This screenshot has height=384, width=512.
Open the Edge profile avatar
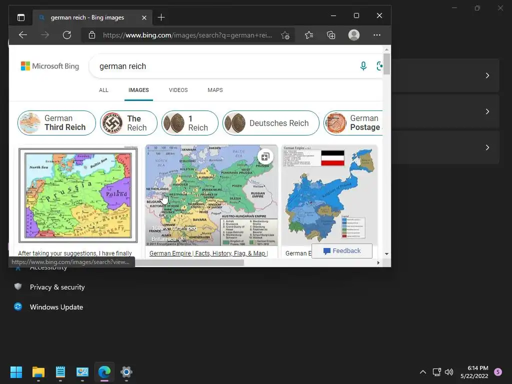coord(354,35)
